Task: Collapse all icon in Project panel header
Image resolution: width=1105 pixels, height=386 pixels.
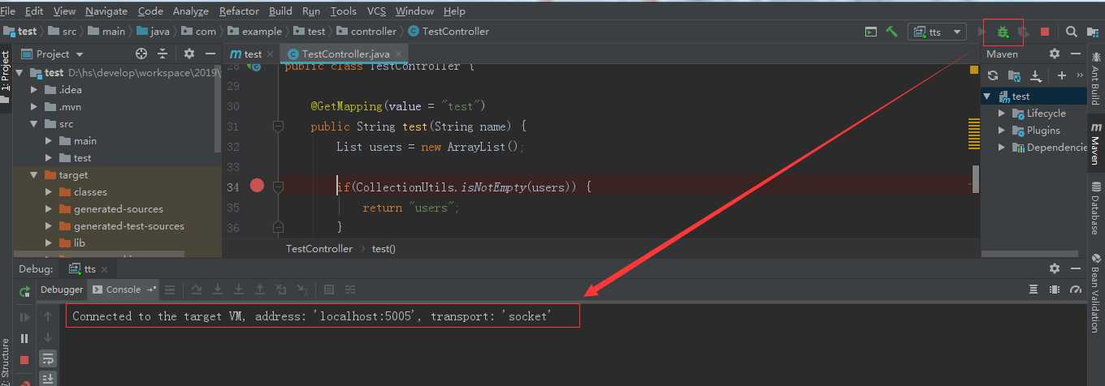Action: (x=163, y=54)
